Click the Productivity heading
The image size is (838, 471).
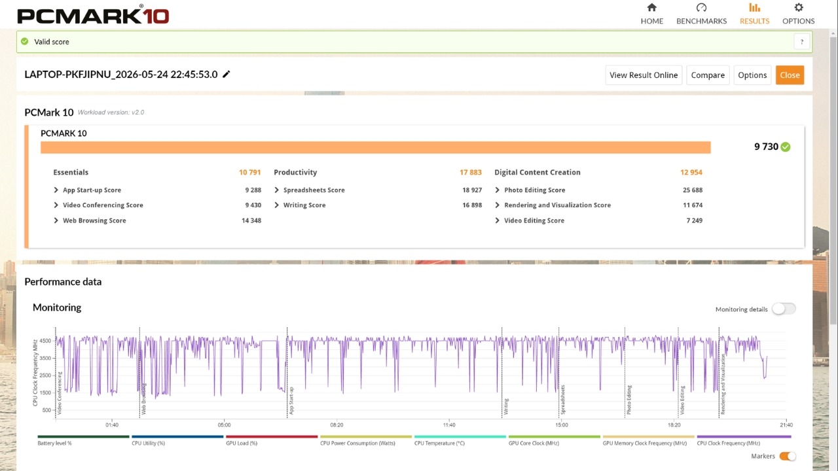pos(295,172)
